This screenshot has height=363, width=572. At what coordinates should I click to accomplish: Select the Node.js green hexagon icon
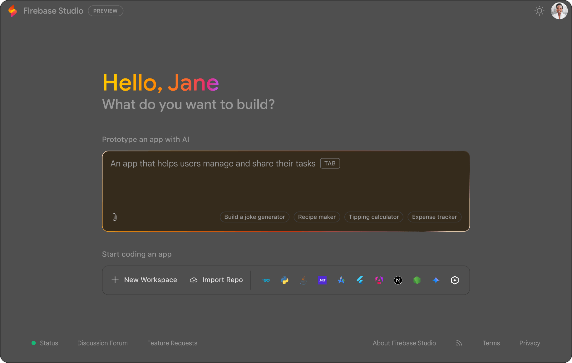417,280
